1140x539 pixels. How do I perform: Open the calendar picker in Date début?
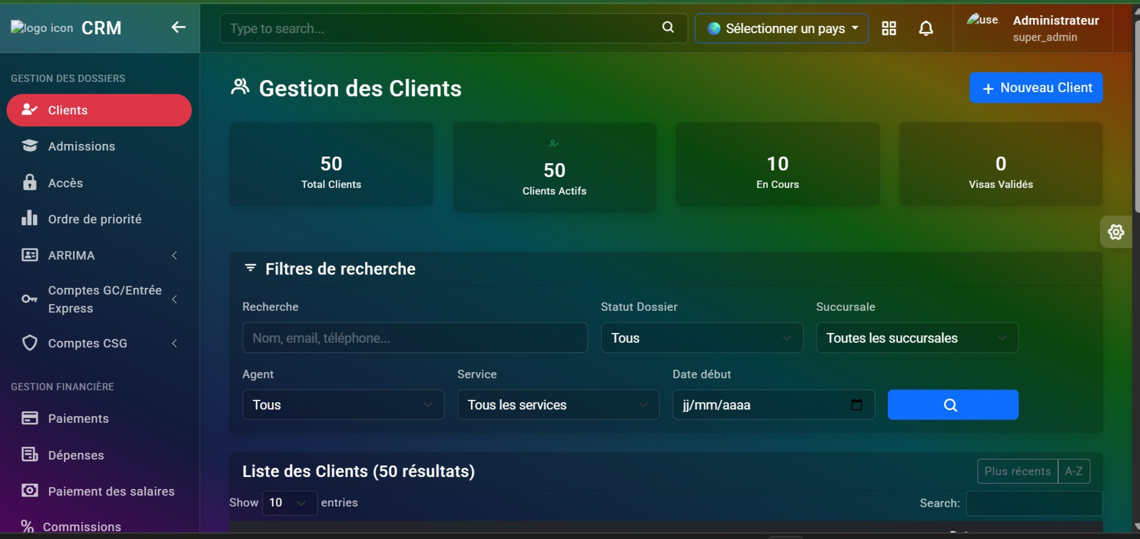[x=856, y=405]
